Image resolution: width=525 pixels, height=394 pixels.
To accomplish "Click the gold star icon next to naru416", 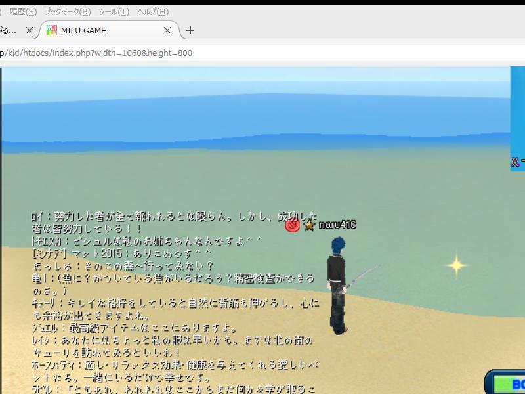I will click(x=309, y=225).
